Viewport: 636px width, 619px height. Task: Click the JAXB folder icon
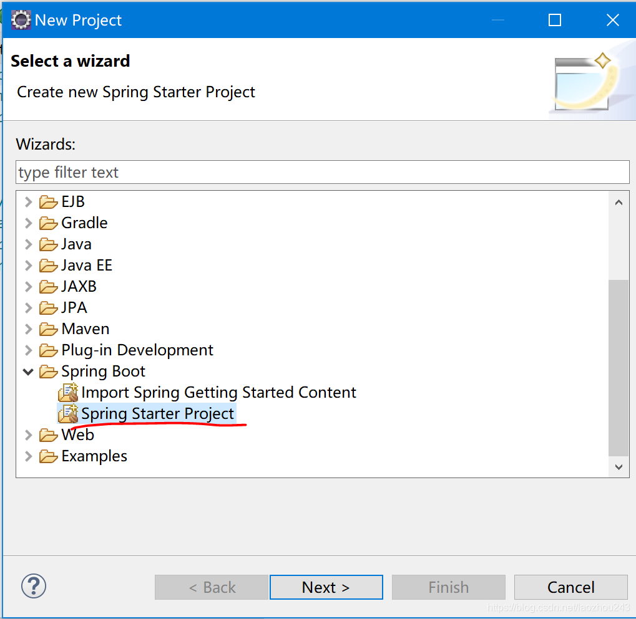pos(48,286)
